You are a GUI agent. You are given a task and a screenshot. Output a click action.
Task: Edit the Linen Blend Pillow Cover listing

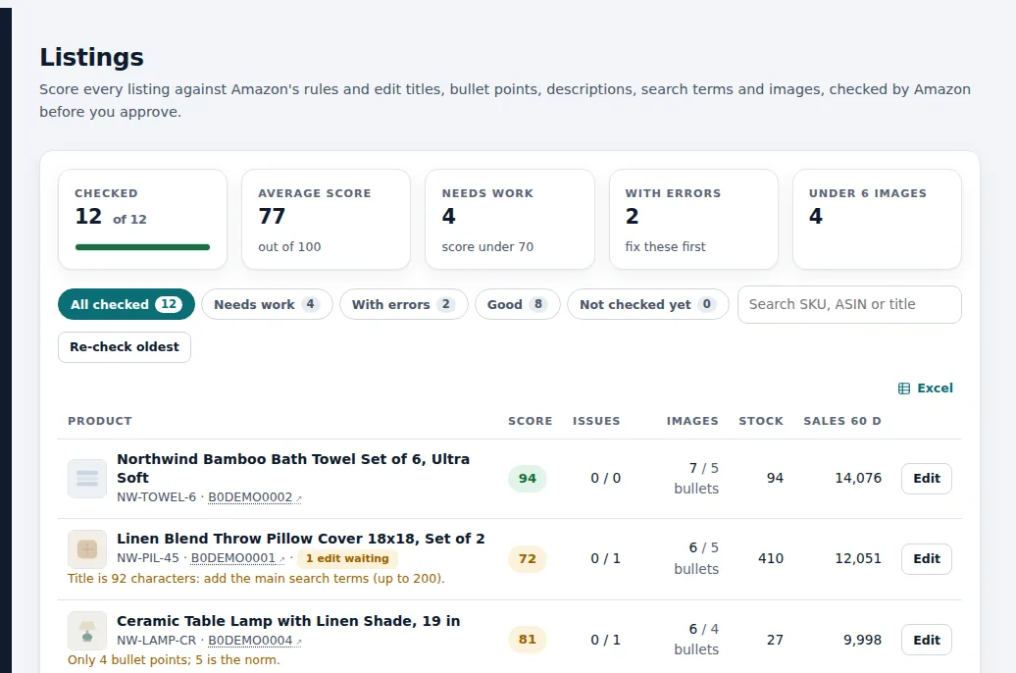tap(927, 559)
